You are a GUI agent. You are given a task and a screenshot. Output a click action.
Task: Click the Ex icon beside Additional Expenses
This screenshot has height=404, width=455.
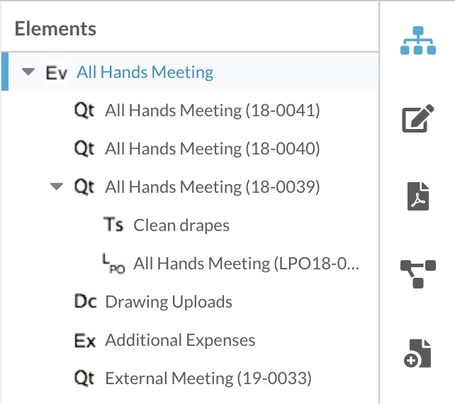pos(85,340)
